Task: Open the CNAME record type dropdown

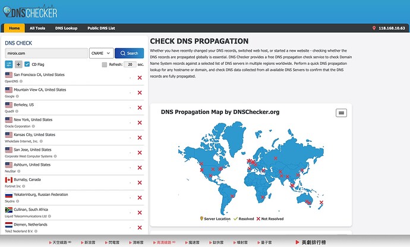Action: tap(101, 53)
